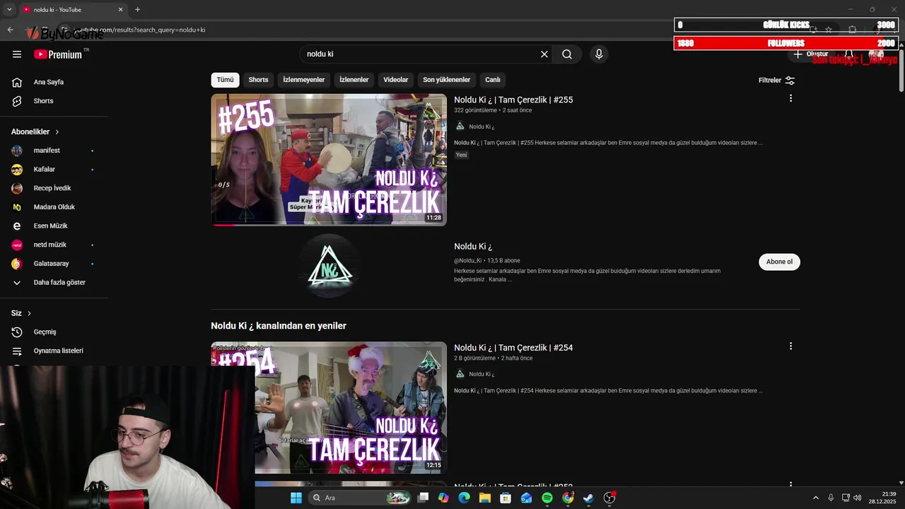Open Madara Olduk channel subscription
This screenshot has height=509, width=905.
click(54, 207)
